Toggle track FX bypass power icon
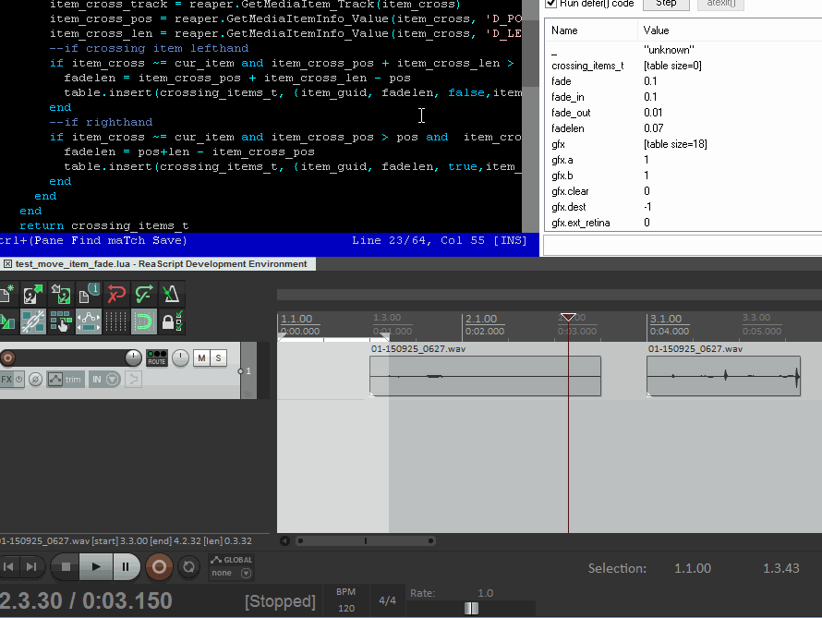 [18, 379]
